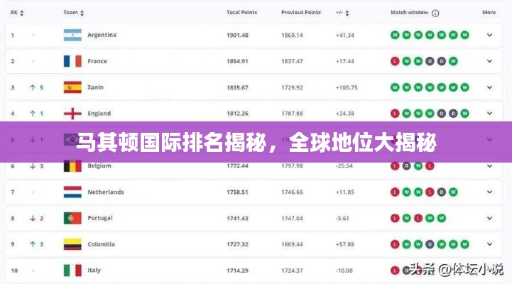Viewport: 512px width, 284px height.
Task: Click the red L badge in France's row
Action: [395, 61]
